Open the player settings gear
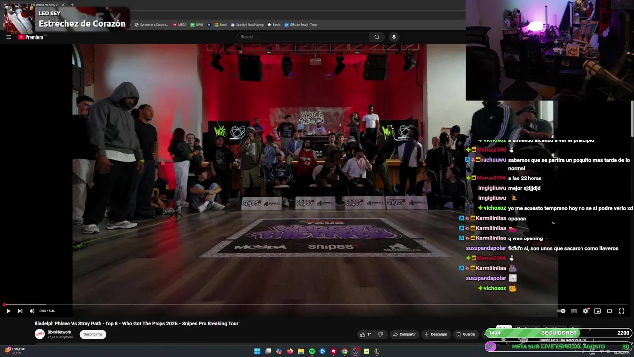The width and height of the screenshot is (634, 357). (x=585, y=311)
